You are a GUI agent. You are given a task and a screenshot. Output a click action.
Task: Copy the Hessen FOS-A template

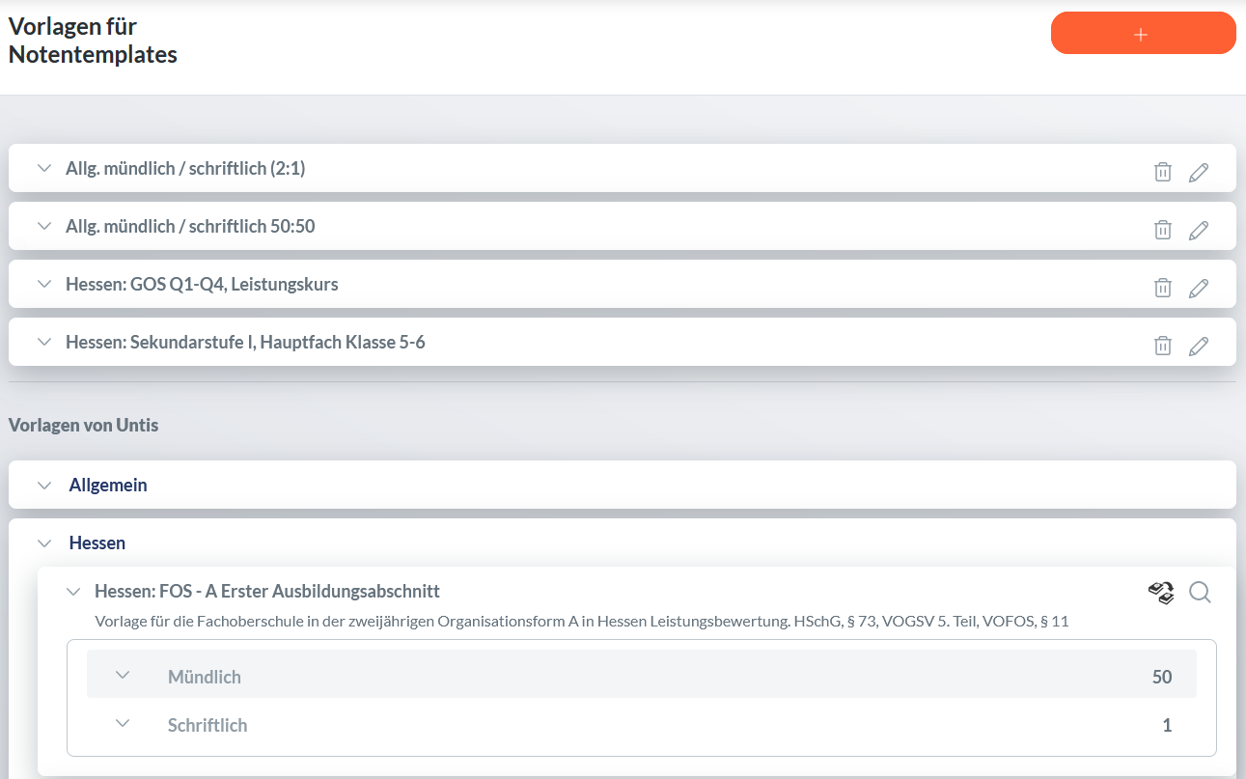click(x=1161, y=593)
